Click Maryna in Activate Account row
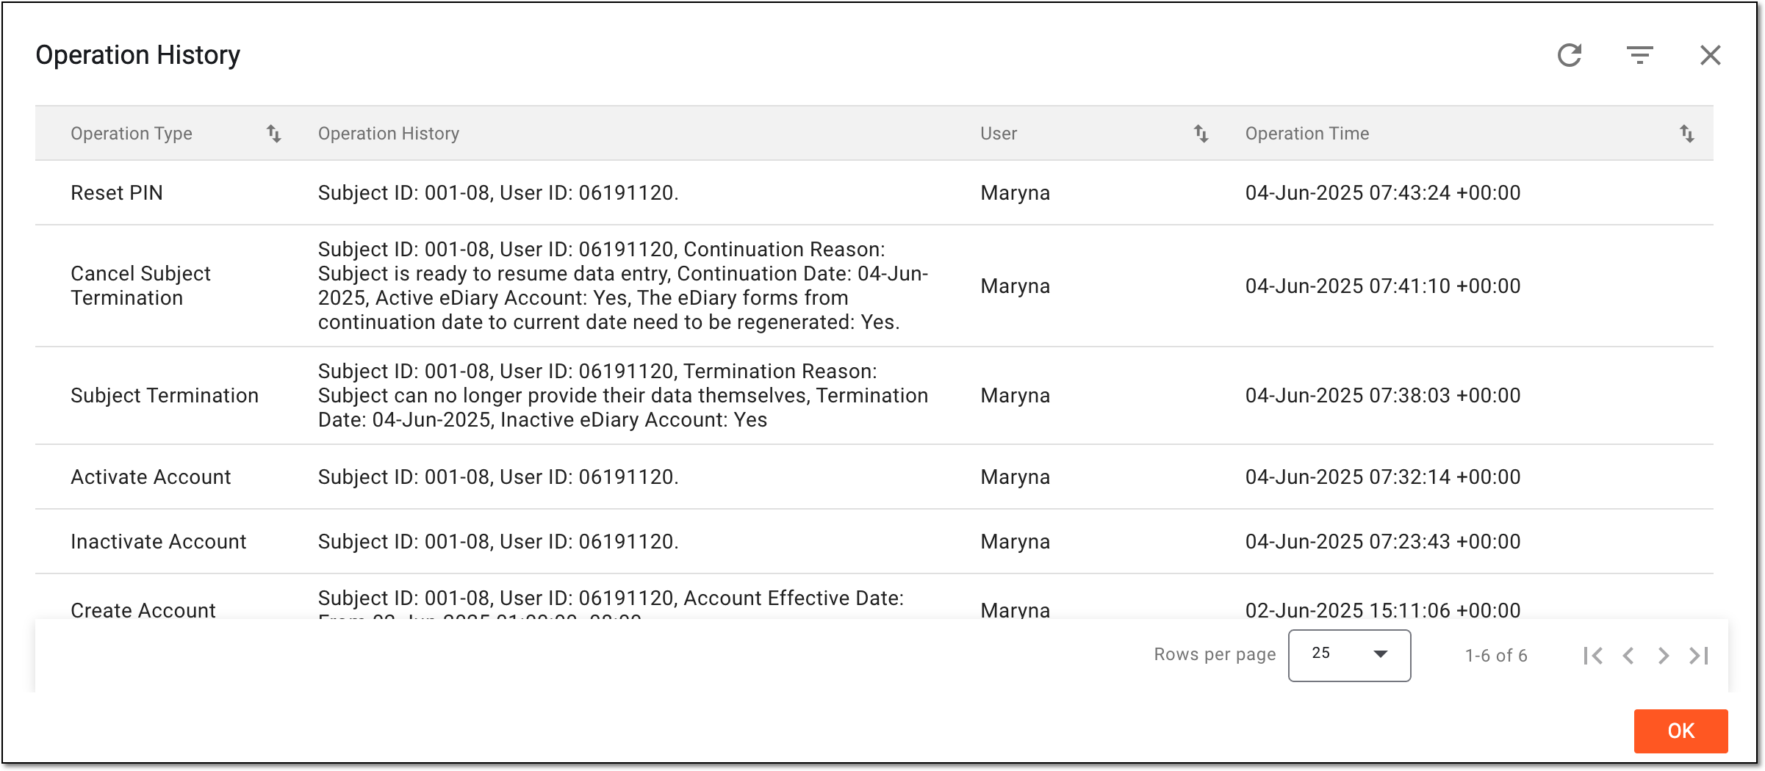This screenshot has height=771, width=1765. (1015, 477)
